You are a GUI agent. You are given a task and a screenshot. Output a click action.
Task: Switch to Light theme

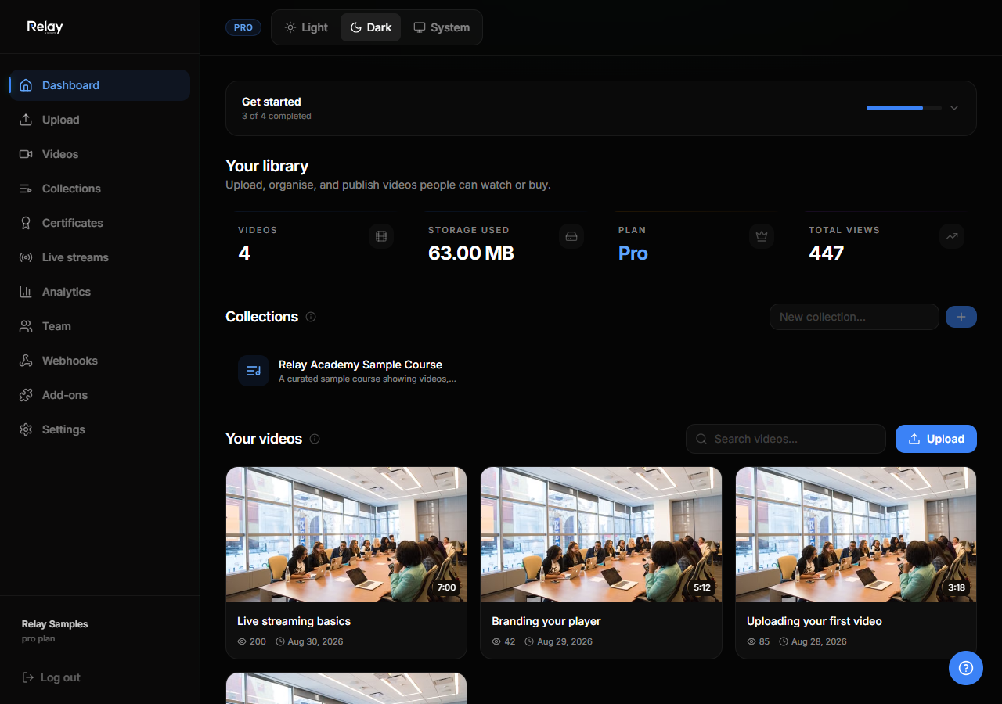pyautogui.click(x=306, y=27)
